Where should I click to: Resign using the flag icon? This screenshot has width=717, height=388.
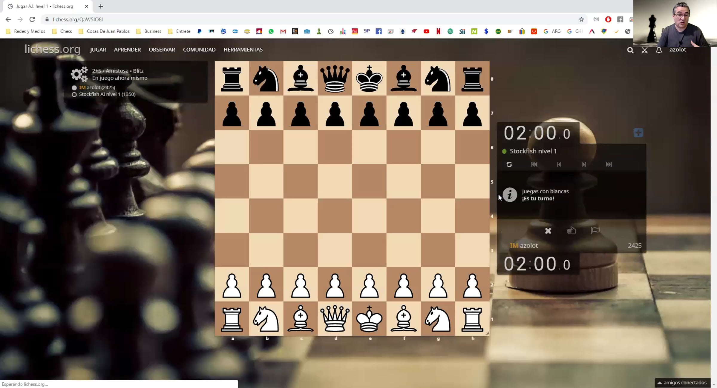tap(595, 230)
